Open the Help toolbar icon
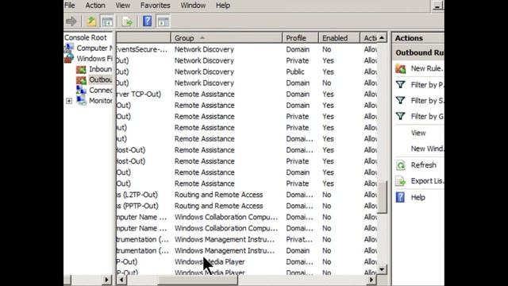The width and height of the screenshot is (508, 286). click(147, 21)
